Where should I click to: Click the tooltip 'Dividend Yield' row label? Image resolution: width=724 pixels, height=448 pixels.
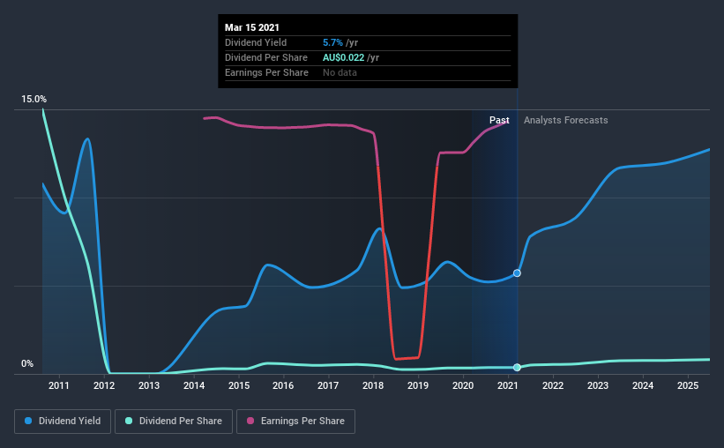(256, 42)
